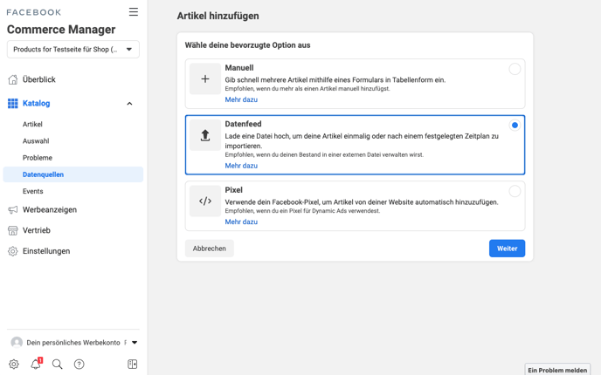Open the hamburger menu icon

[x=134, y=12]
